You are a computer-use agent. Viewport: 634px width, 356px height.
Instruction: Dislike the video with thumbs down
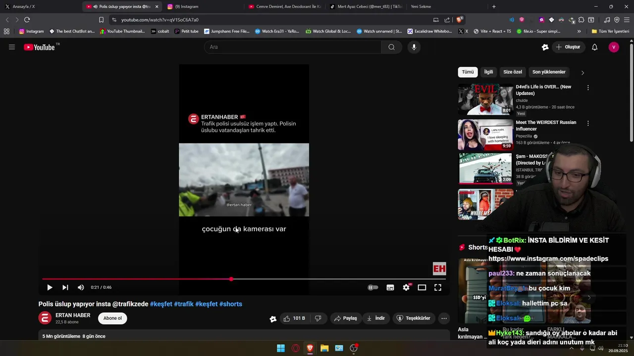pos(318,318)
